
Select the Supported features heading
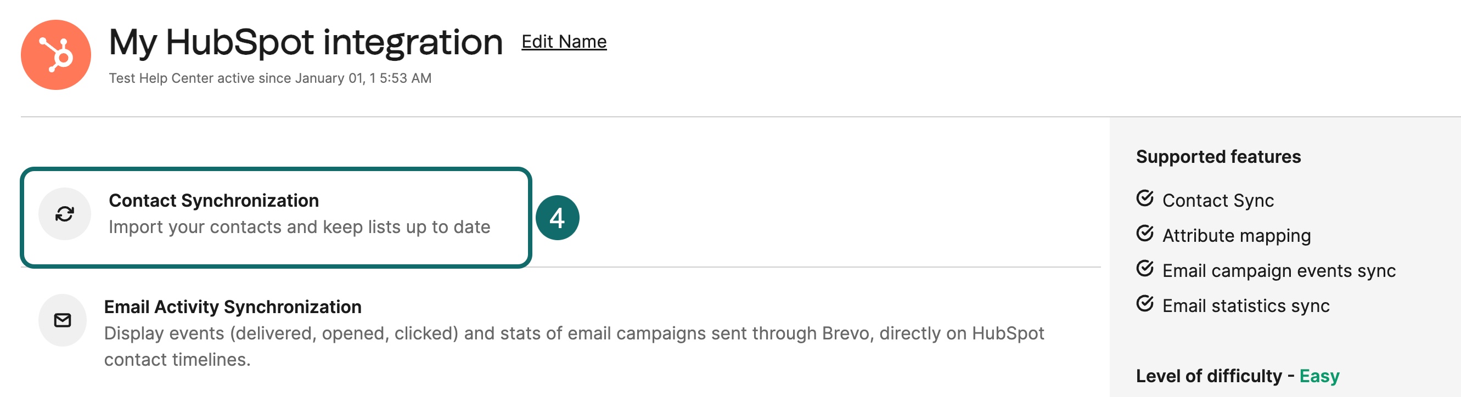pos(1219,157)
